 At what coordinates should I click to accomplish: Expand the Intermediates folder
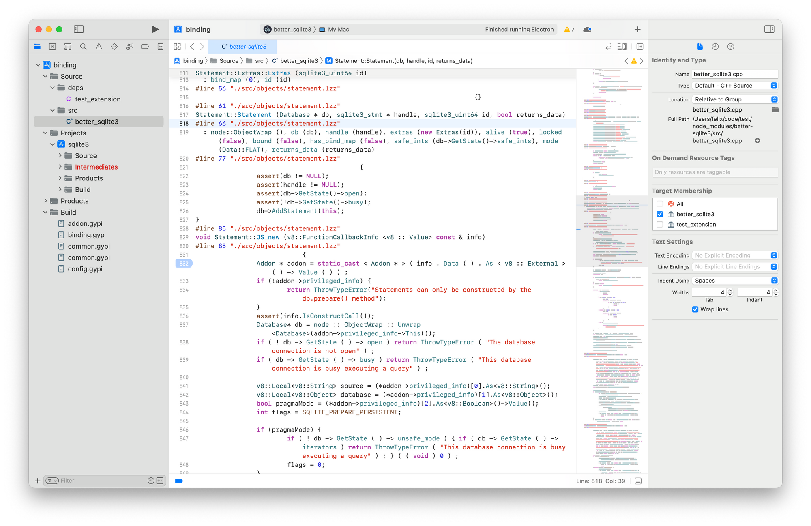coord(60,167)
